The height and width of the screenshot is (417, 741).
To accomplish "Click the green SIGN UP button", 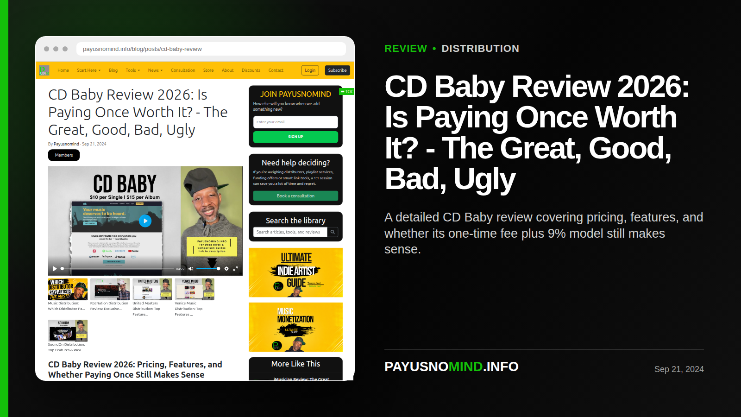I will (x=295, y=137).
